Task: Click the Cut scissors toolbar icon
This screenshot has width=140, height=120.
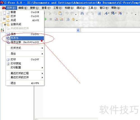Action: click(x=50, y=13)
